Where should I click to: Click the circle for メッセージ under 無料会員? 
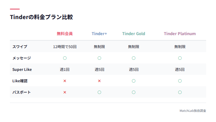(x=65, y=58)
